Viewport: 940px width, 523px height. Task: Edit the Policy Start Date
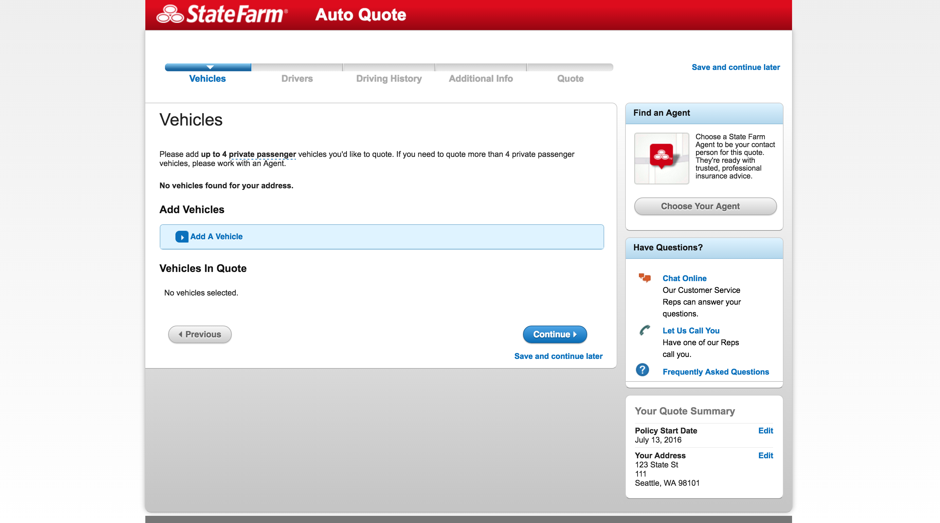[766, 430]
